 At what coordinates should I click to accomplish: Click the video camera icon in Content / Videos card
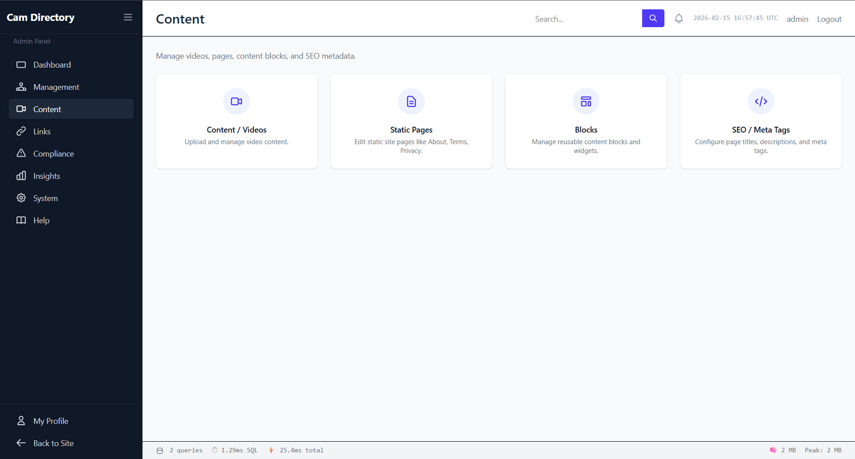click(236, 101)
